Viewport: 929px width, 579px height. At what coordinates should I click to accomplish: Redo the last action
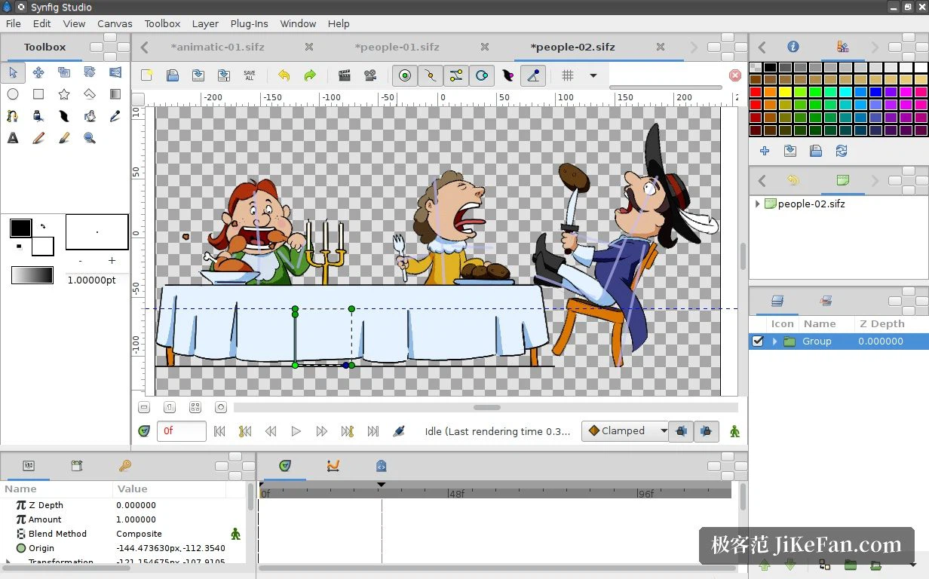pos(310,75)
